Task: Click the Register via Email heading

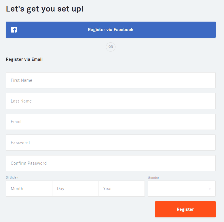Action: [x=24, y=59]
